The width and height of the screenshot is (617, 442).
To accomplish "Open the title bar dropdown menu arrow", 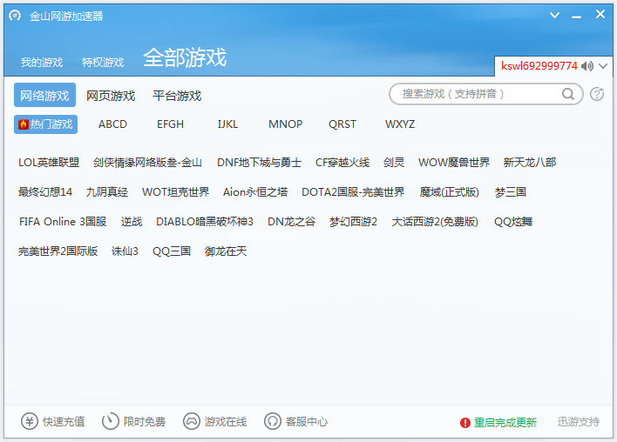I will click(554, 16).
